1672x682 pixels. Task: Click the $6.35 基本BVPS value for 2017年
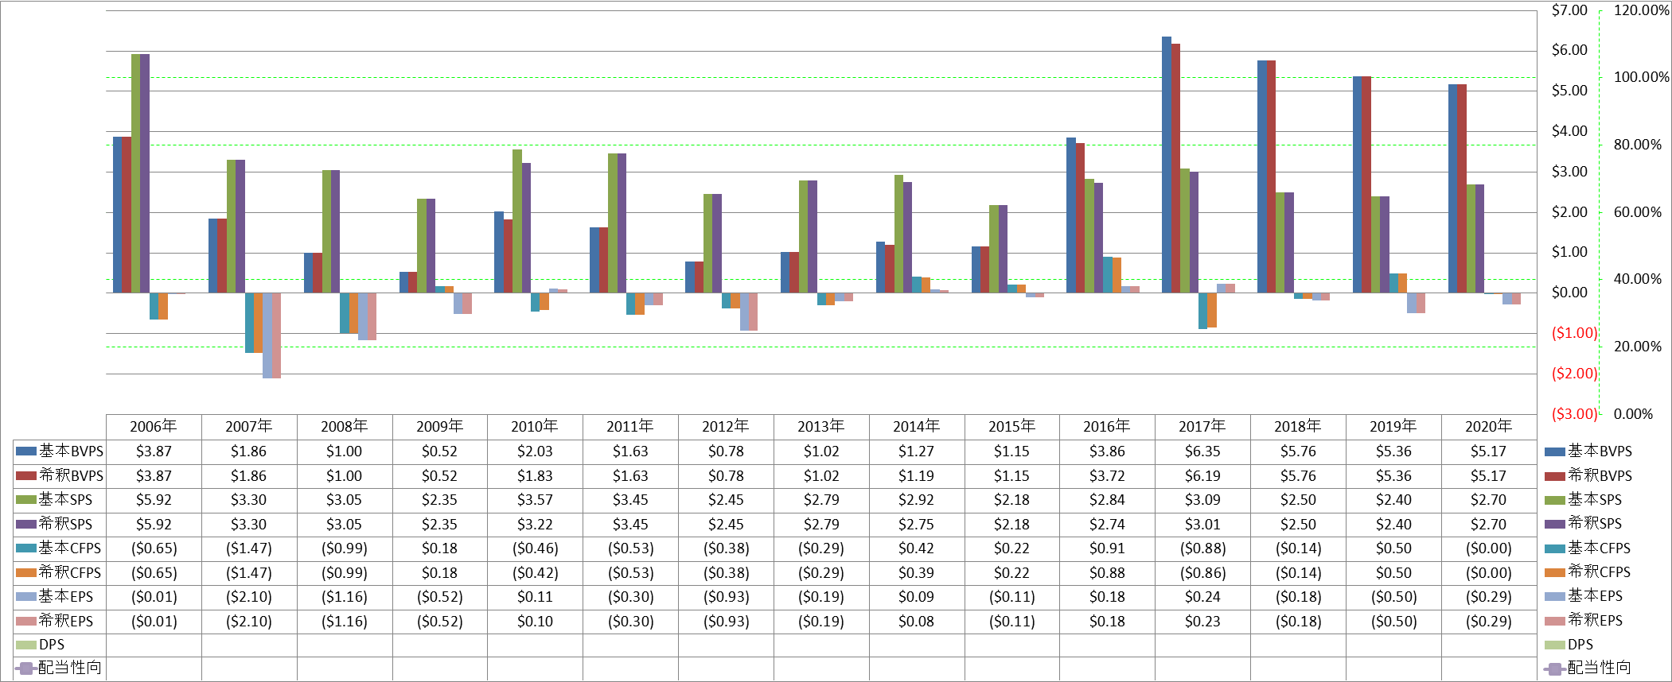(x=1202, y=451)
